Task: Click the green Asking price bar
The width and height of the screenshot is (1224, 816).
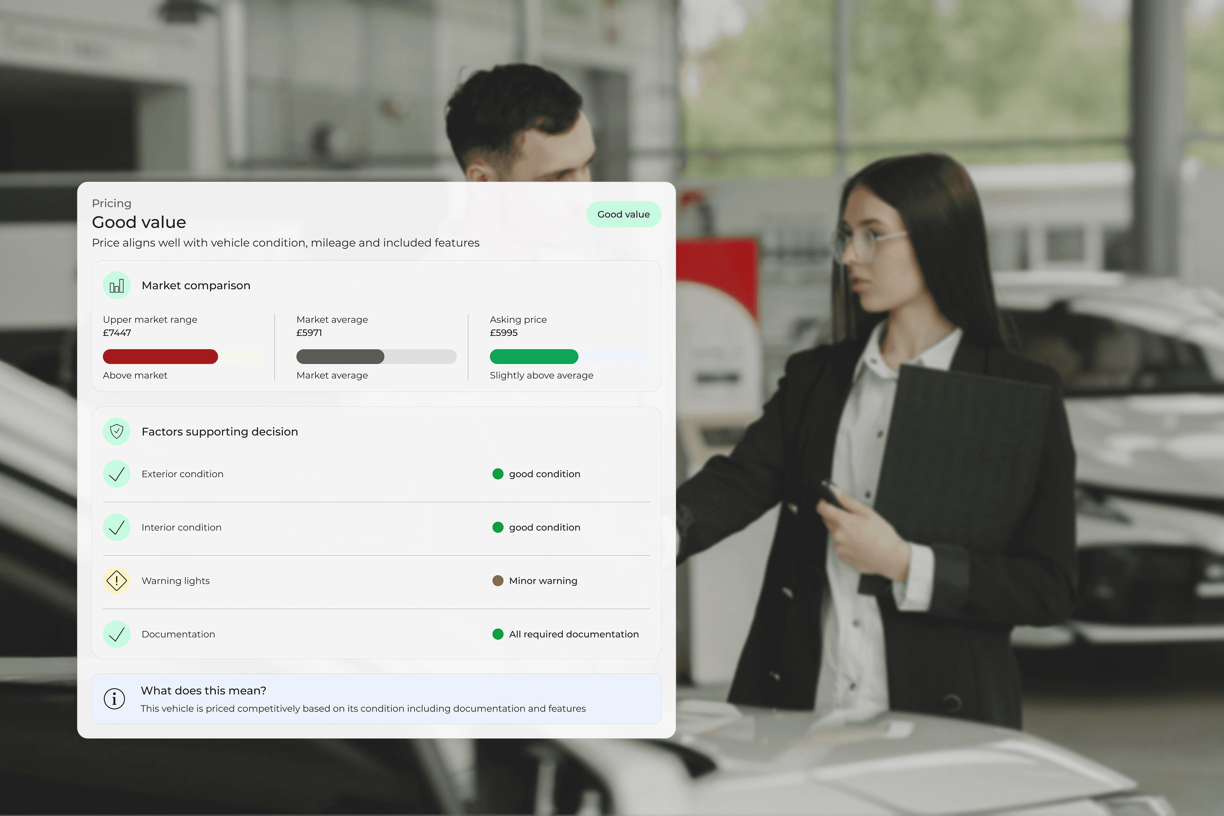Action: pos(534,356)
